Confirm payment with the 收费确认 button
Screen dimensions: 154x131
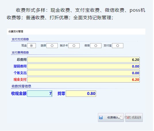tap(111, 118)
